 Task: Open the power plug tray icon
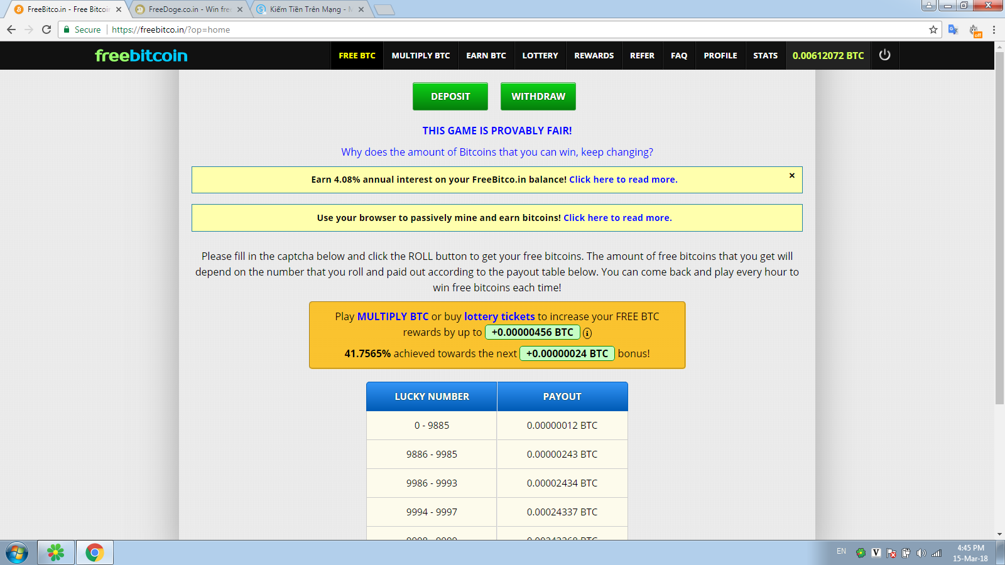[906, 553]
